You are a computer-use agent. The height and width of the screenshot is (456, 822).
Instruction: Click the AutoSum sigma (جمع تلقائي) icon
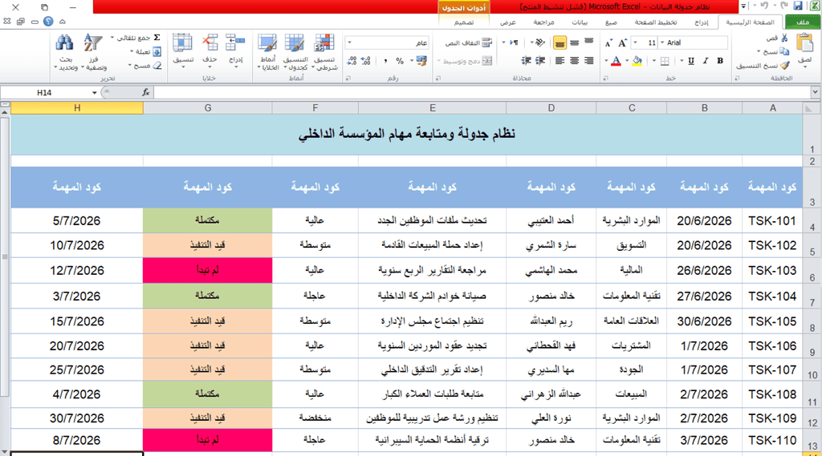[x=157, y=38]
